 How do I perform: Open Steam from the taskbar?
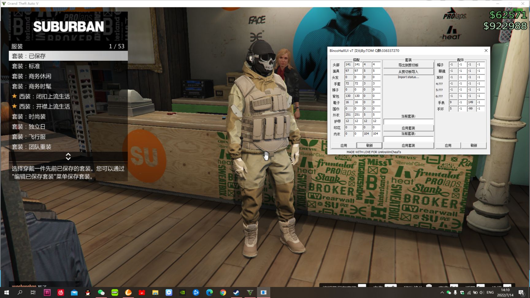[236, 292]
